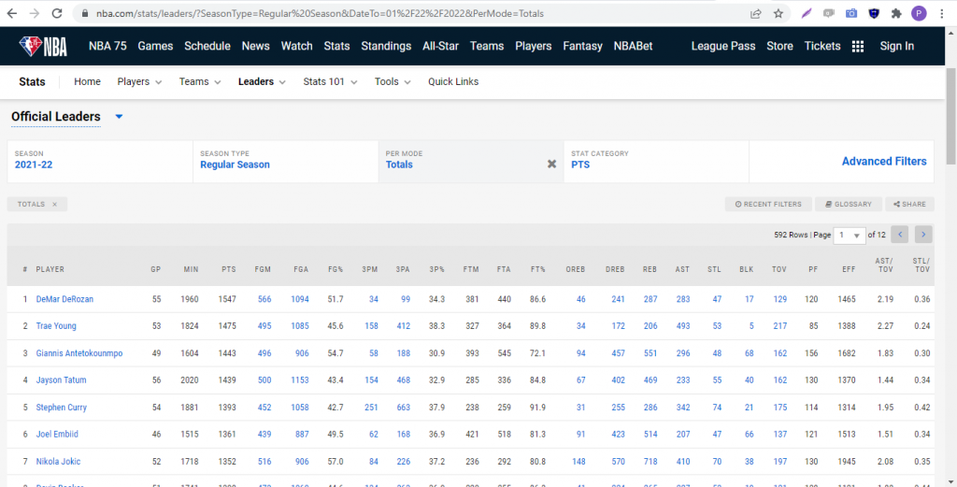Open Chrome three-dot menu
The height and width of the screenshot is (487, 957).
[942, 13]
